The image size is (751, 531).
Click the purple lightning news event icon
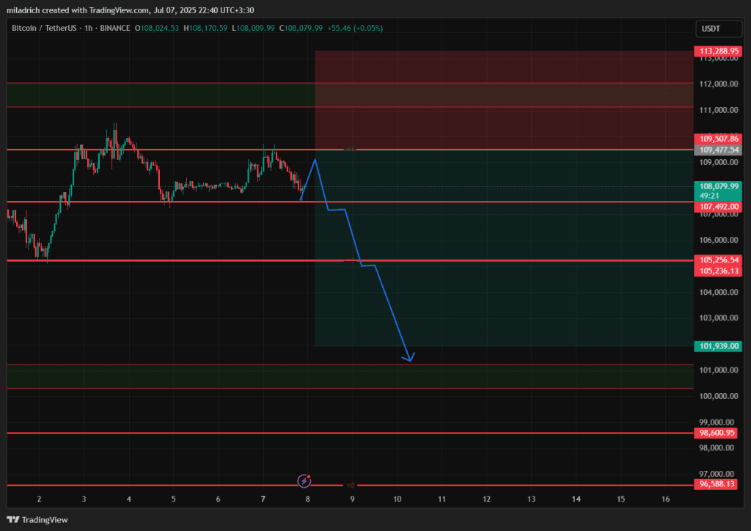point(304,481)
